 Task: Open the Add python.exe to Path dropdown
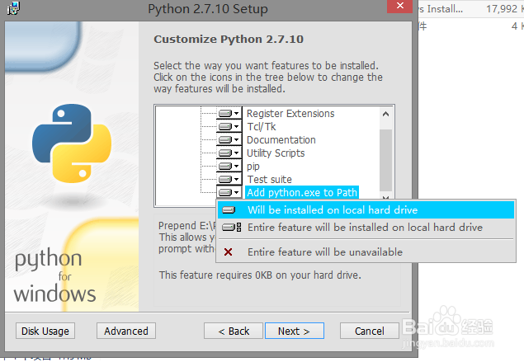tap(229, 192)
